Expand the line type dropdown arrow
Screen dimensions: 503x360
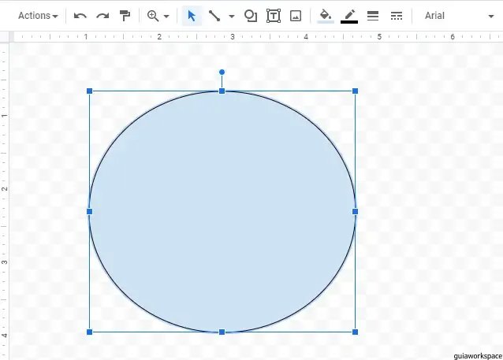pyautogui.click(x=232, y=16)
